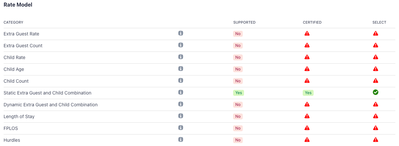Click Select warning icon in FPLOS row

coord(376,128)
